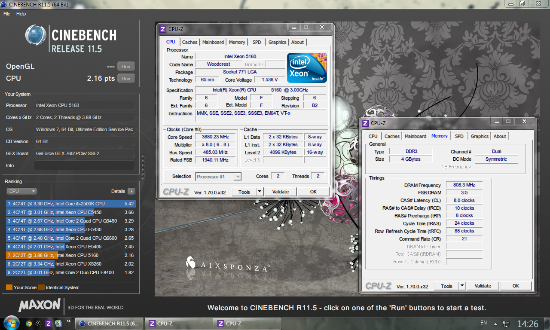Open the network tray icon

point(506,324)
